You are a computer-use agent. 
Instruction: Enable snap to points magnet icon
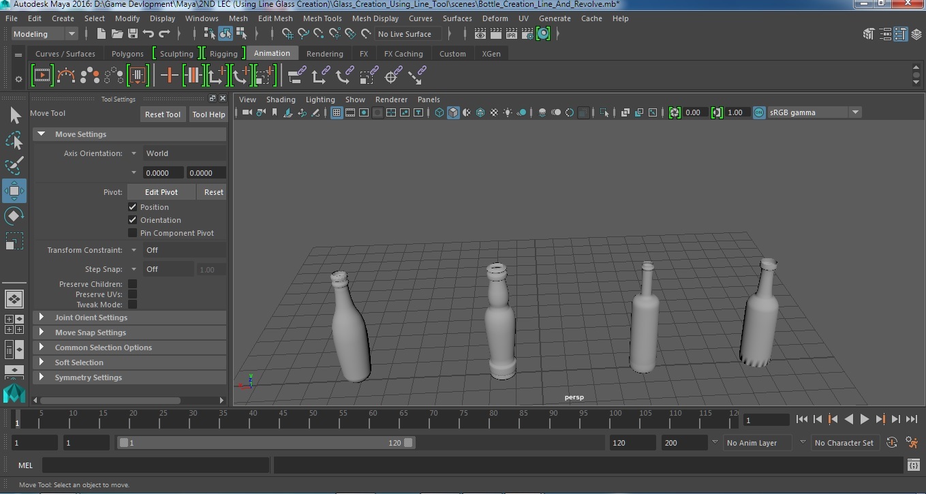click(x=319, y=33)
